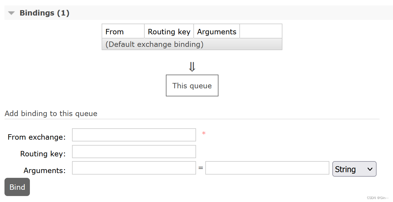The width and height of the screenshot is (393, 202).
Task: Click the equals sign between argument fields
Action: click(201, 168)
